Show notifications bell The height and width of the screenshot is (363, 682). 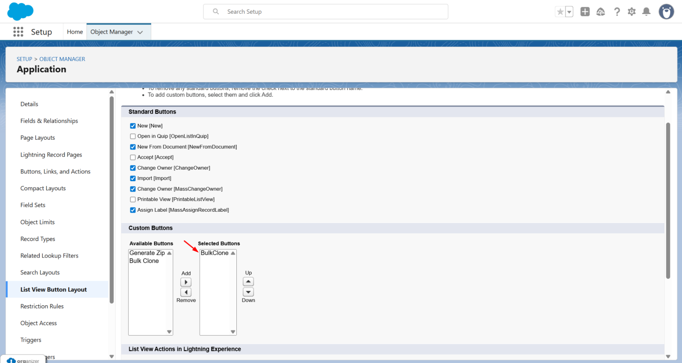(646, 12)
